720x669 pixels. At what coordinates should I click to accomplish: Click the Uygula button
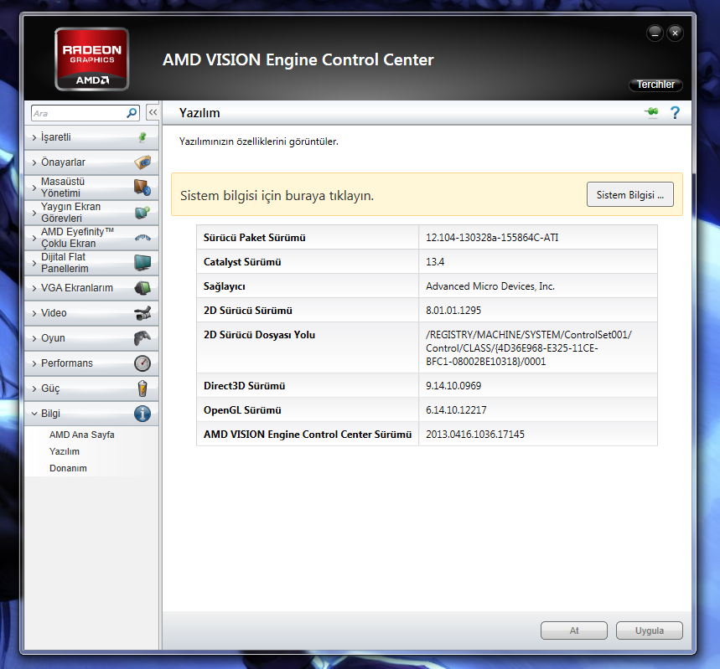pos(650,630)
